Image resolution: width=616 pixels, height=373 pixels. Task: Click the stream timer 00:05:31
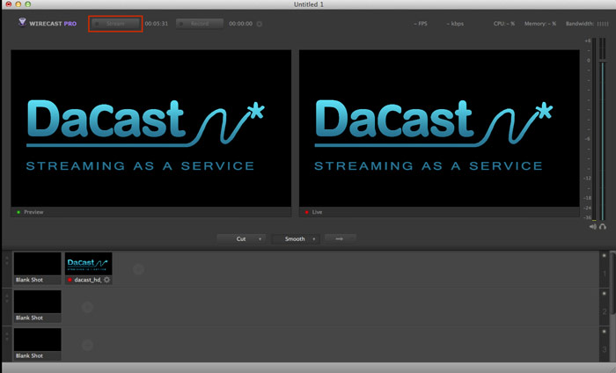(157, 24)
